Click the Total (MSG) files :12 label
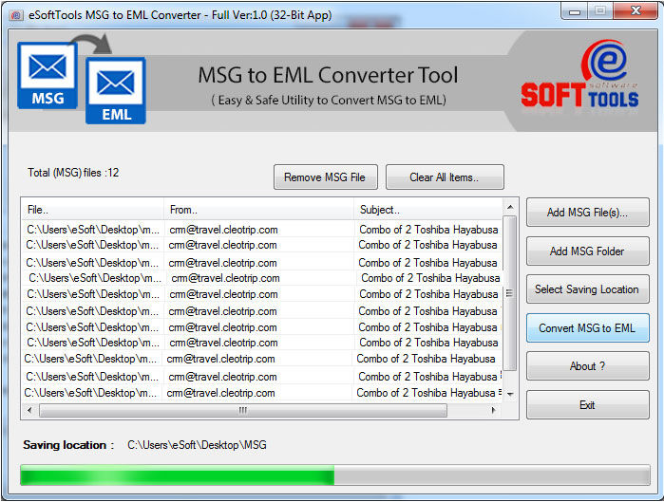The height and width of the screenshot is (502, 664). click(73, 173)
